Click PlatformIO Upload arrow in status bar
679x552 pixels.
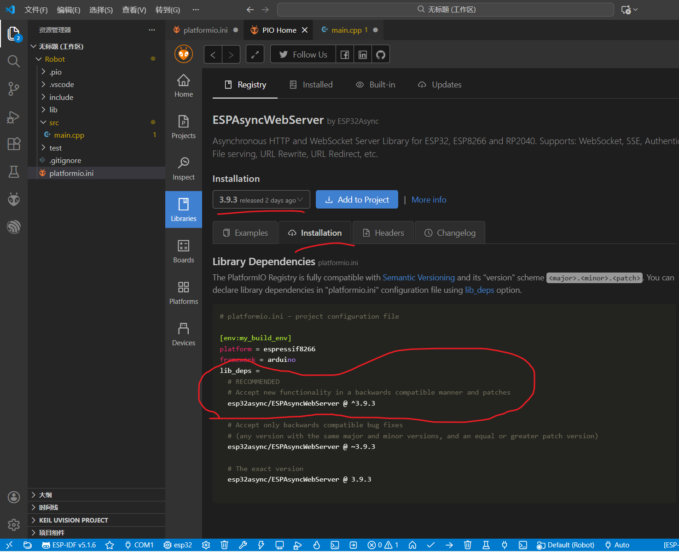pyautogui.click(x=449, y=545)
